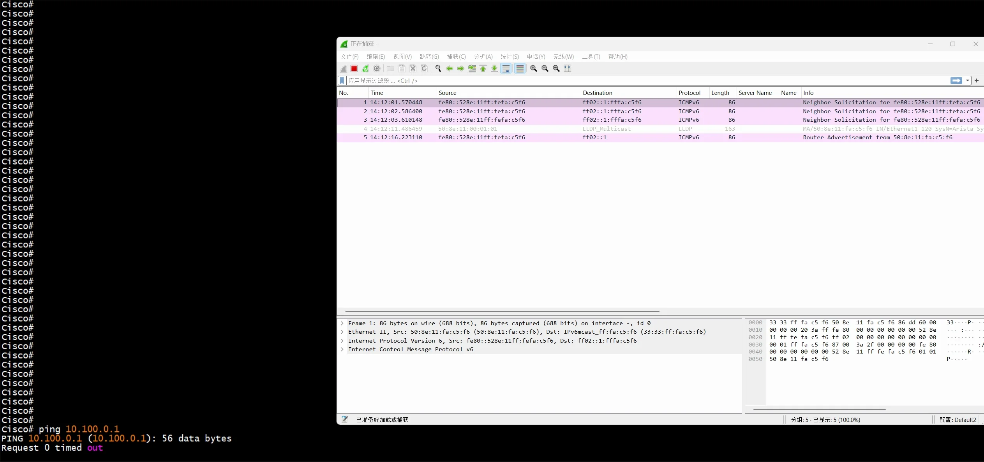Go back to previous packet arrow
The image size is (984, 462).
(x=450, y=69)
